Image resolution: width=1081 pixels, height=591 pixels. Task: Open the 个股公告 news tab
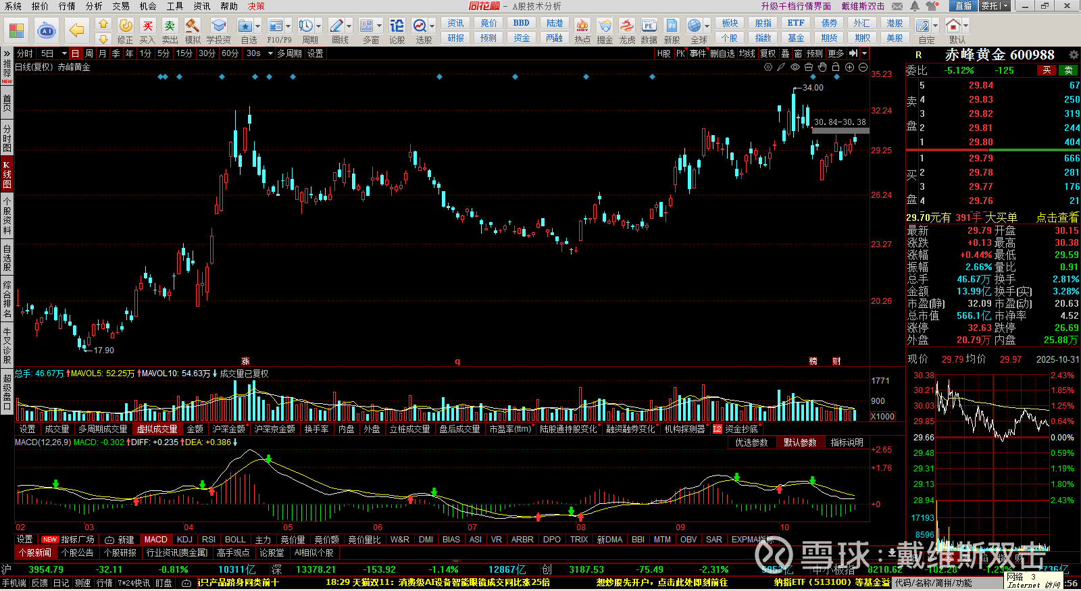click(x=77, y=553)
